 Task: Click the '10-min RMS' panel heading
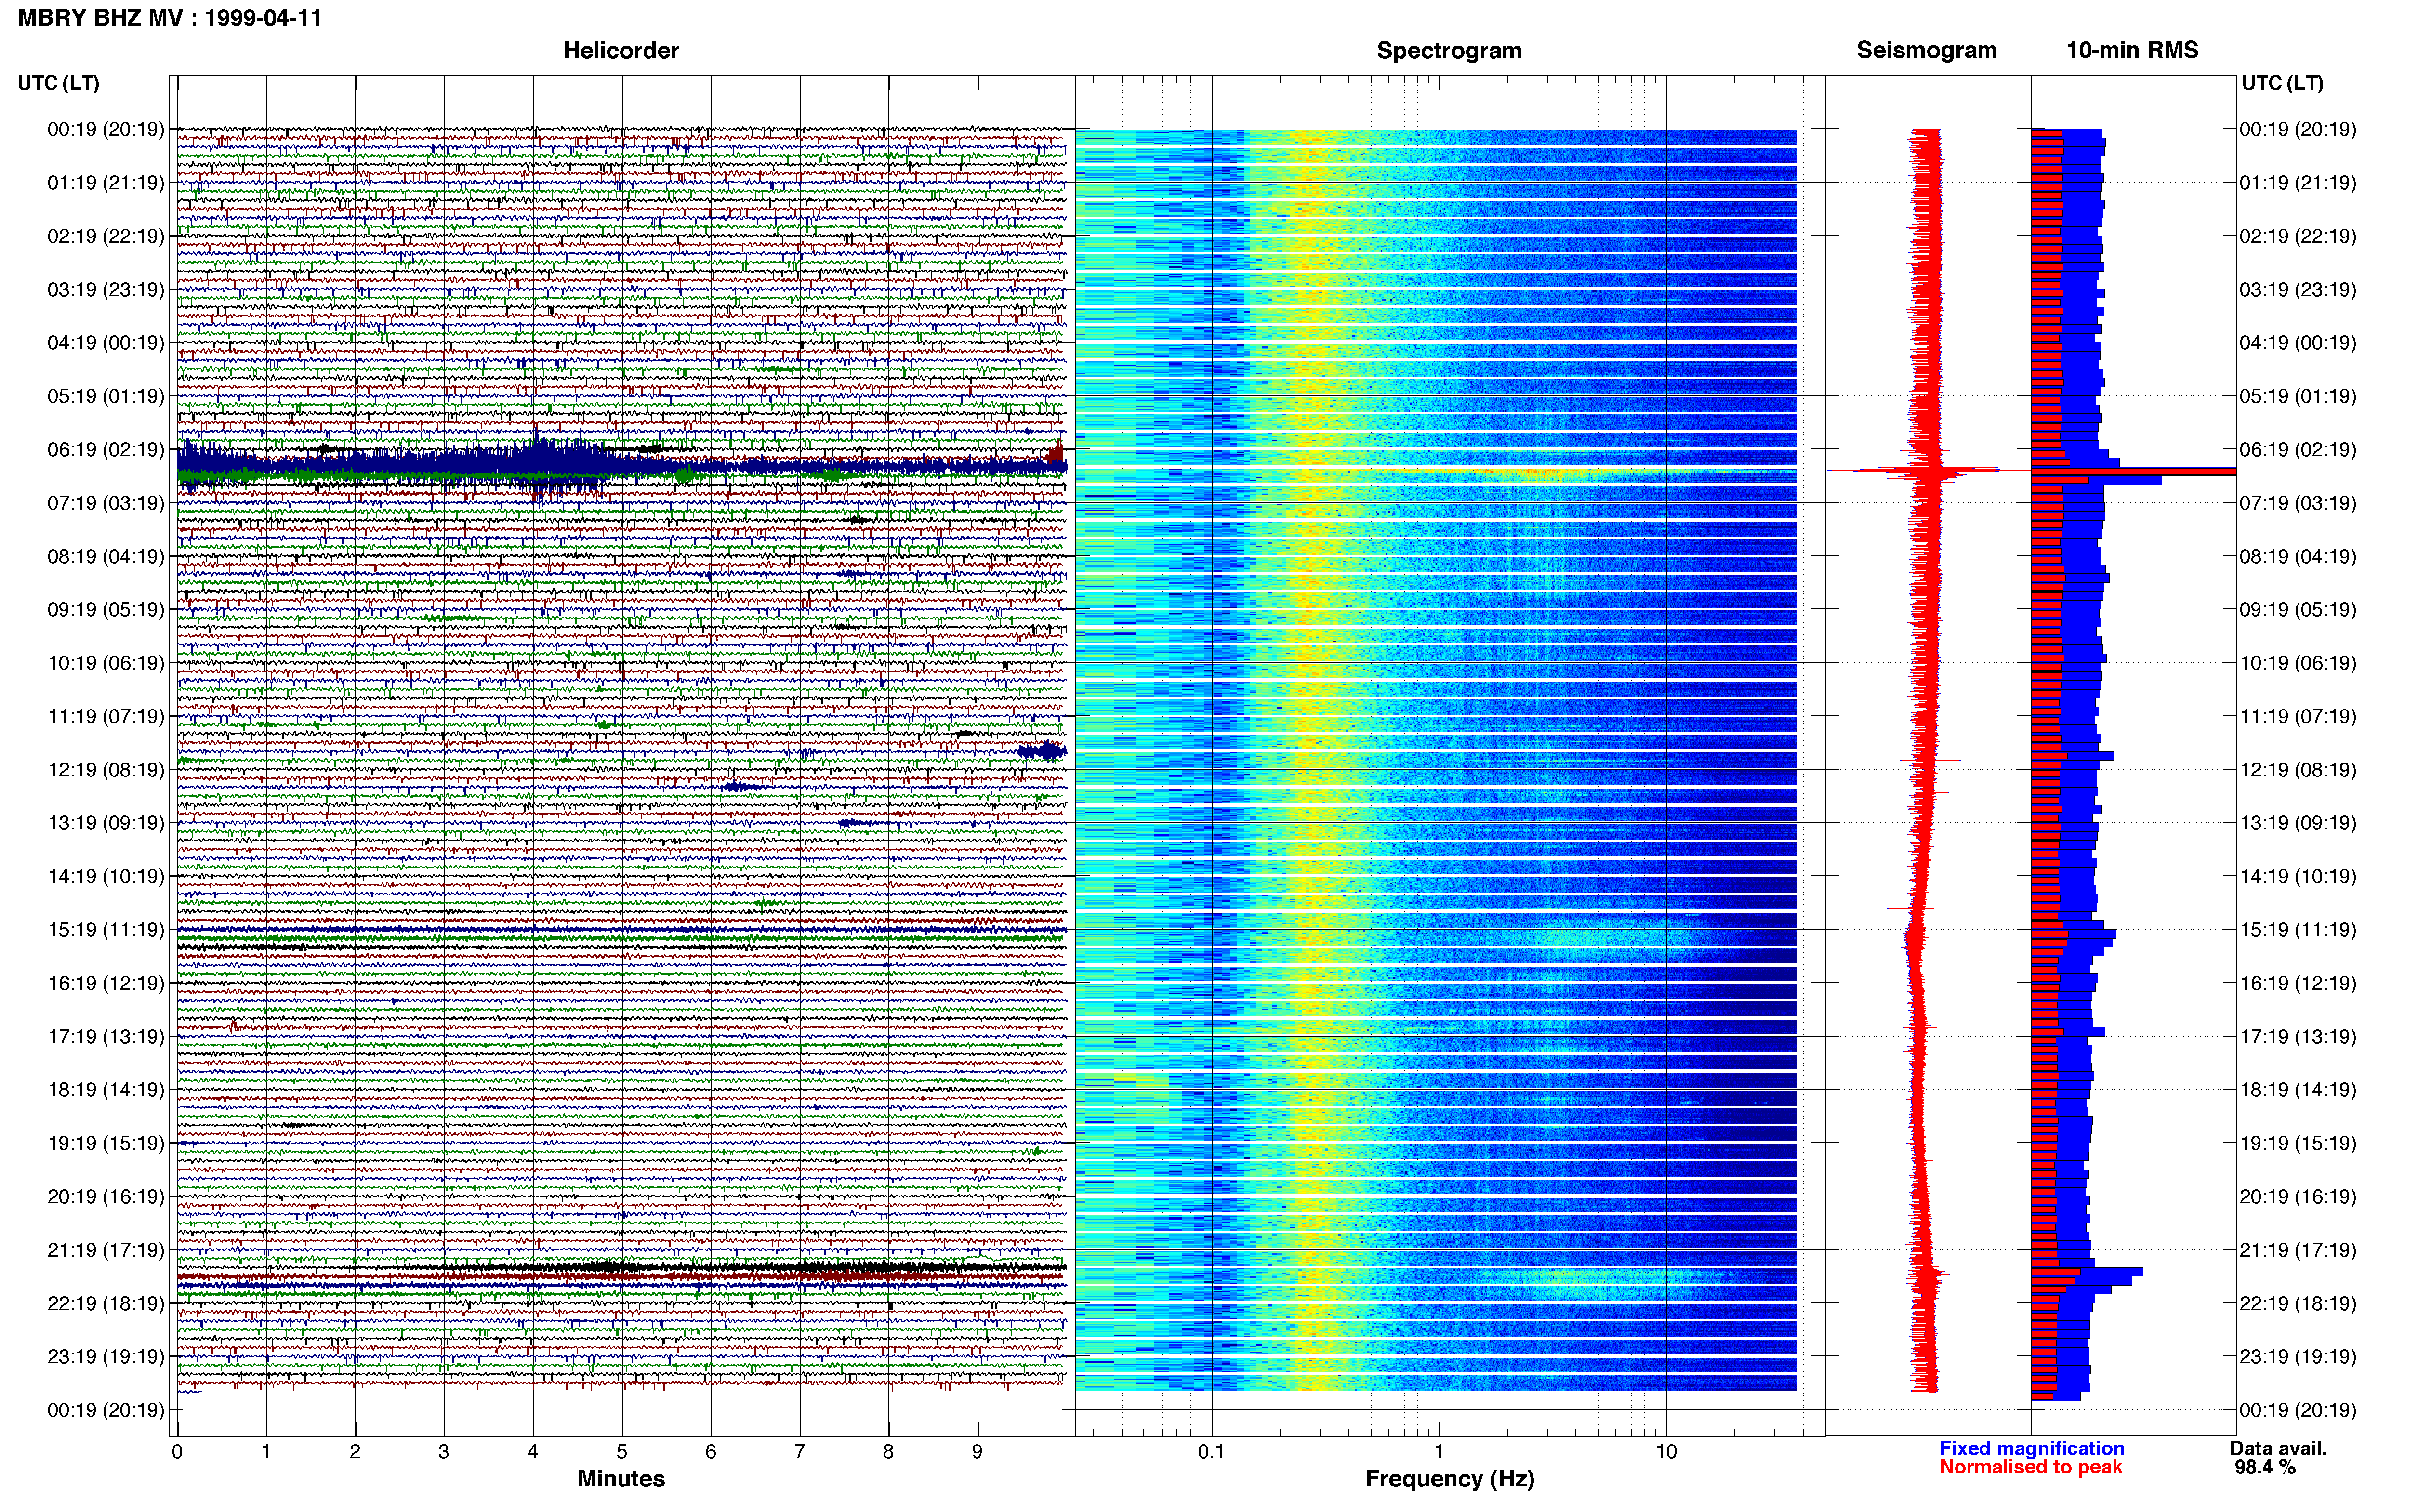(x=2132, y=50)
